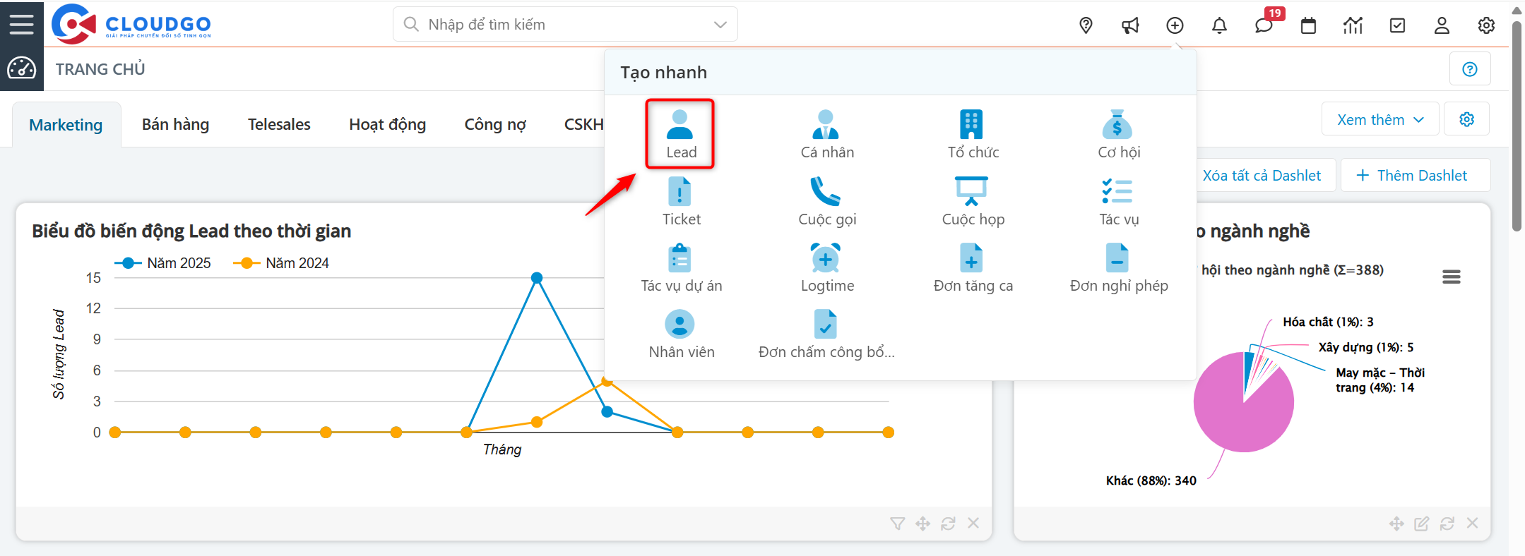Click the Lead quick-create icon
This screenshot has width=1525, height=556.
[x=680, y=126]
